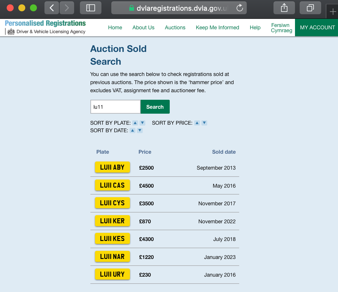Image resolution: width=338 pixels, height=292 pixels.
Task: Show all tabs overview
Action: 310,8
